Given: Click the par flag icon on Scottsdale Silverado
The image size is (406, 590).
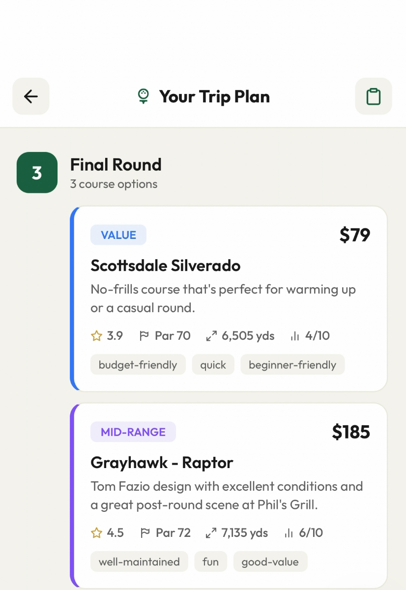Looking at the screenshot, I should [x=145, y=336].
